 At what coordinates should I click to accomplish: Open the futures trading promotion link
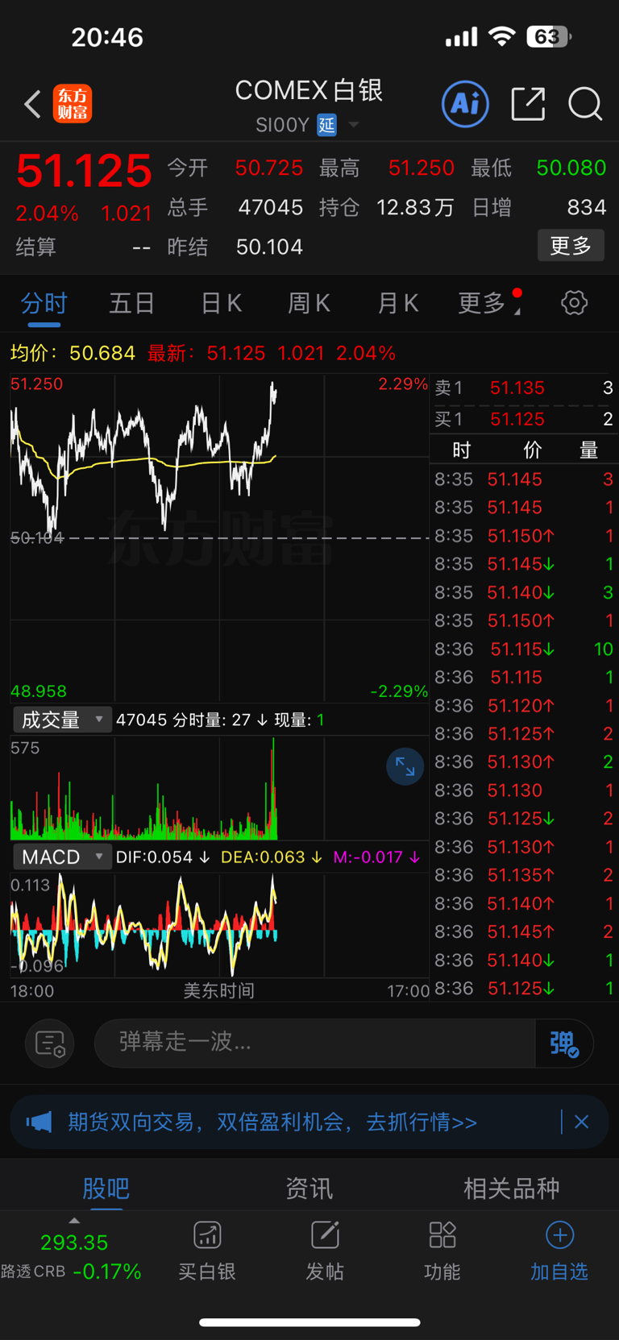tap(272, 1122)
